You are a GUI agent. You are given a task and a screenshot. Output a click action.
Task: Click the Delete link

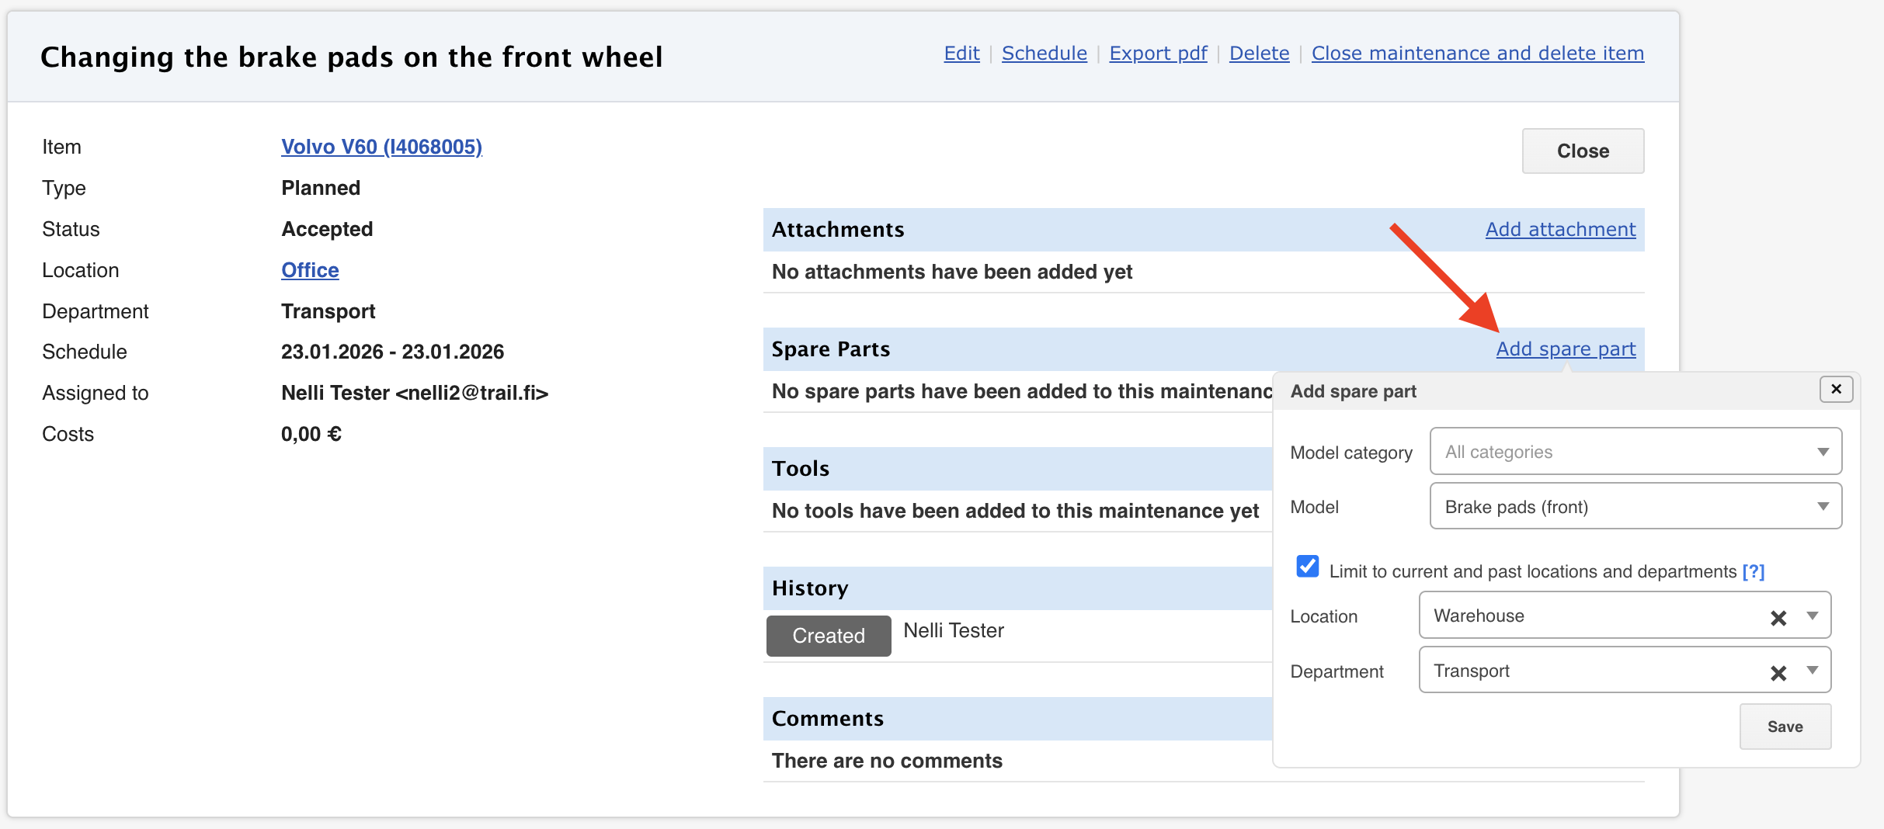pyautogui.click(x=1259, y=54)
